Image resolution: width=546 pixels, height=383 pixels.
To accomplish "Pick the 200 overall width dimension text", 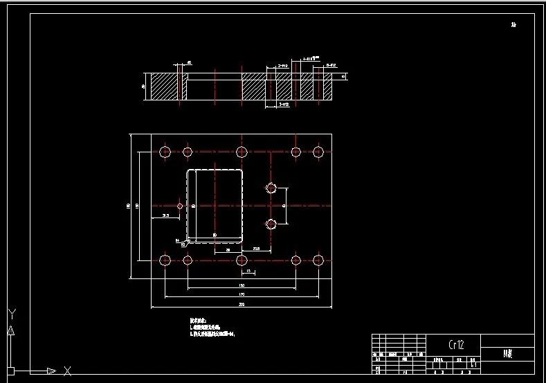I will [x=242, y=304].
